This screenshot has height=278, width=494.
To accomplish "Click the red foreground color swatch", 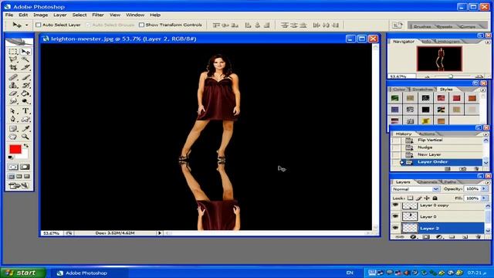I will [x=15, y=149].
